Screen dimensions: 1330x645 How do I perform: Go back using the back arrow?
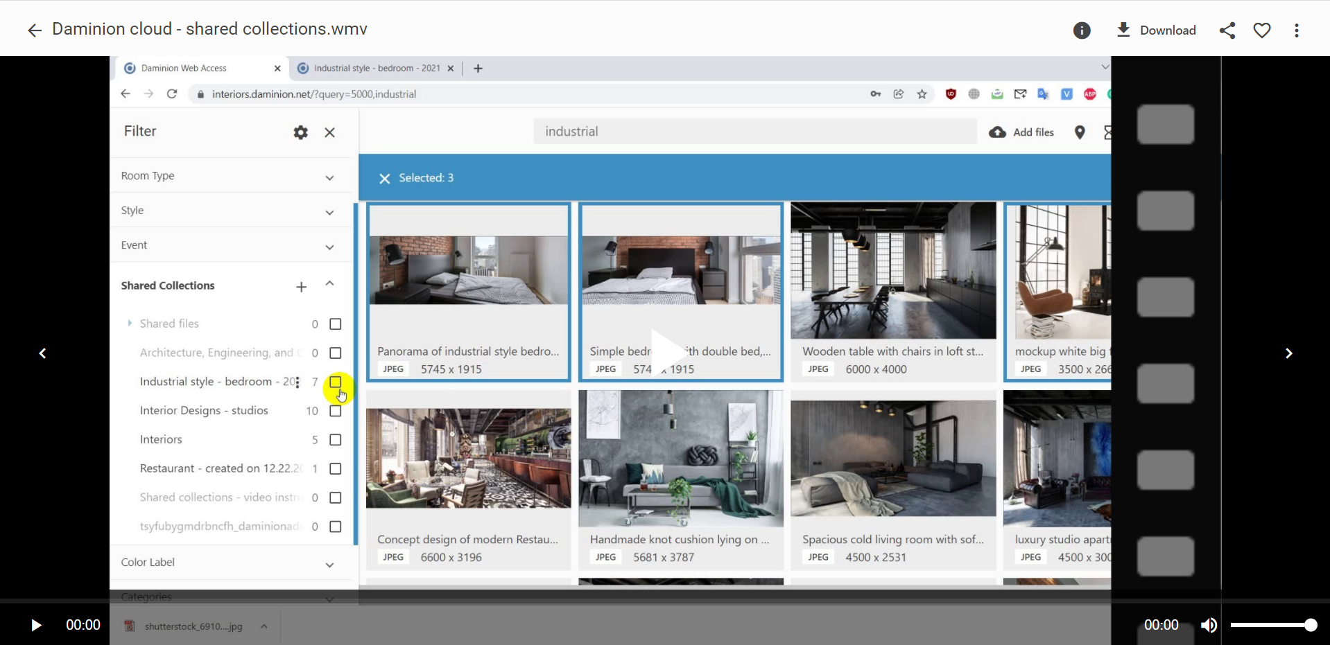click(34, 30)
